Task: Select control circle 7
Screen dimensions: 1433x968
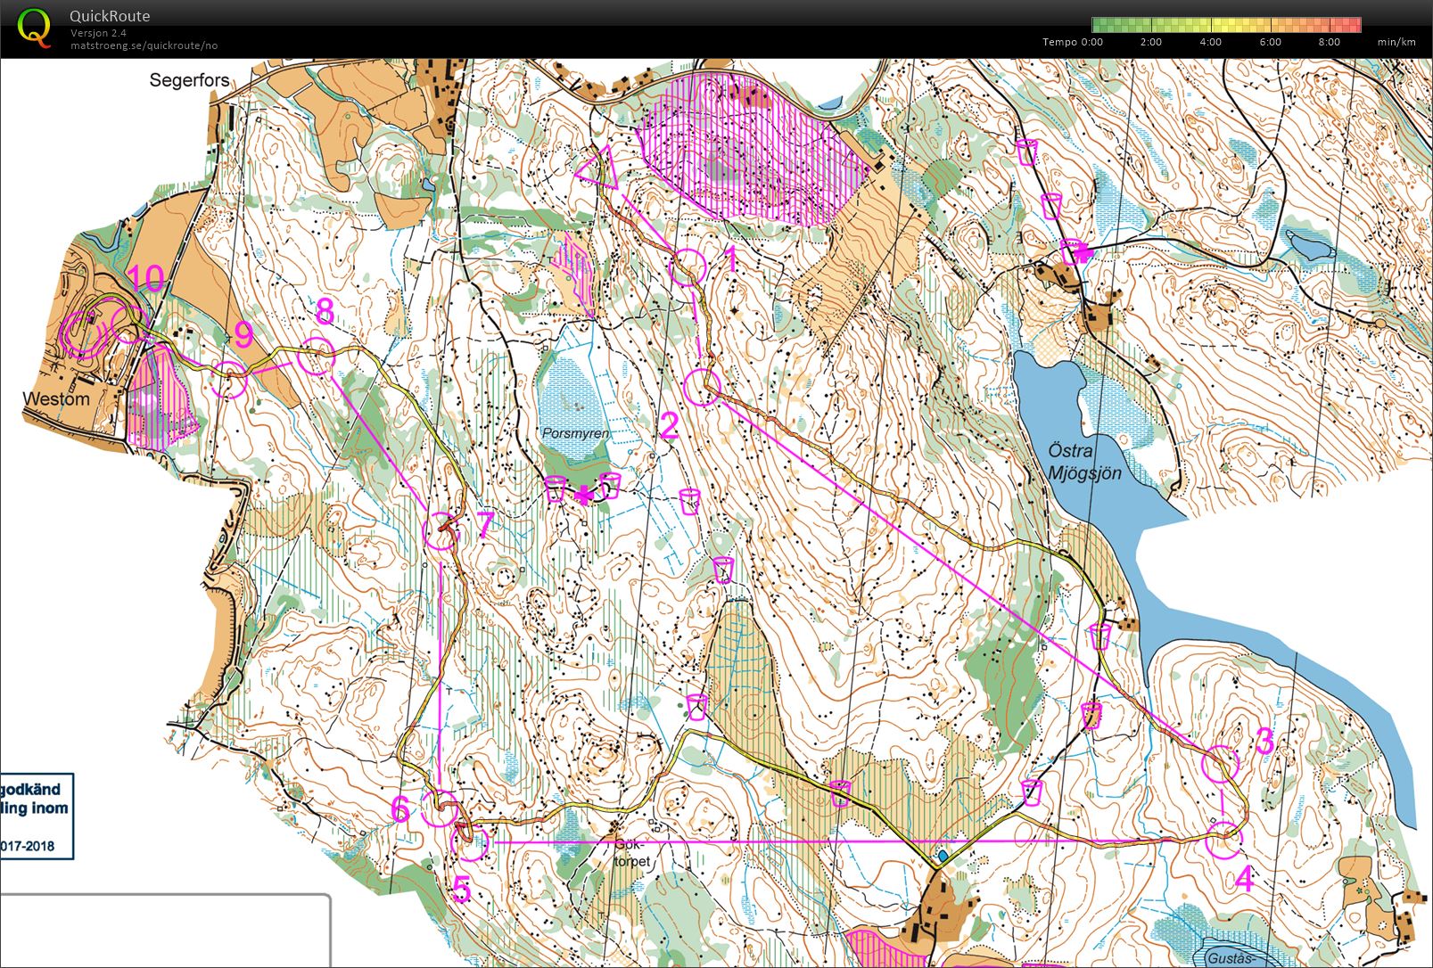Action: tap(441, 531)
